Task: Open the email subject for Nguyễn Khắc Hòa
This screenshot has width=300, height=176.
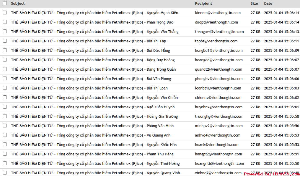Action: (x=94, y=145)
